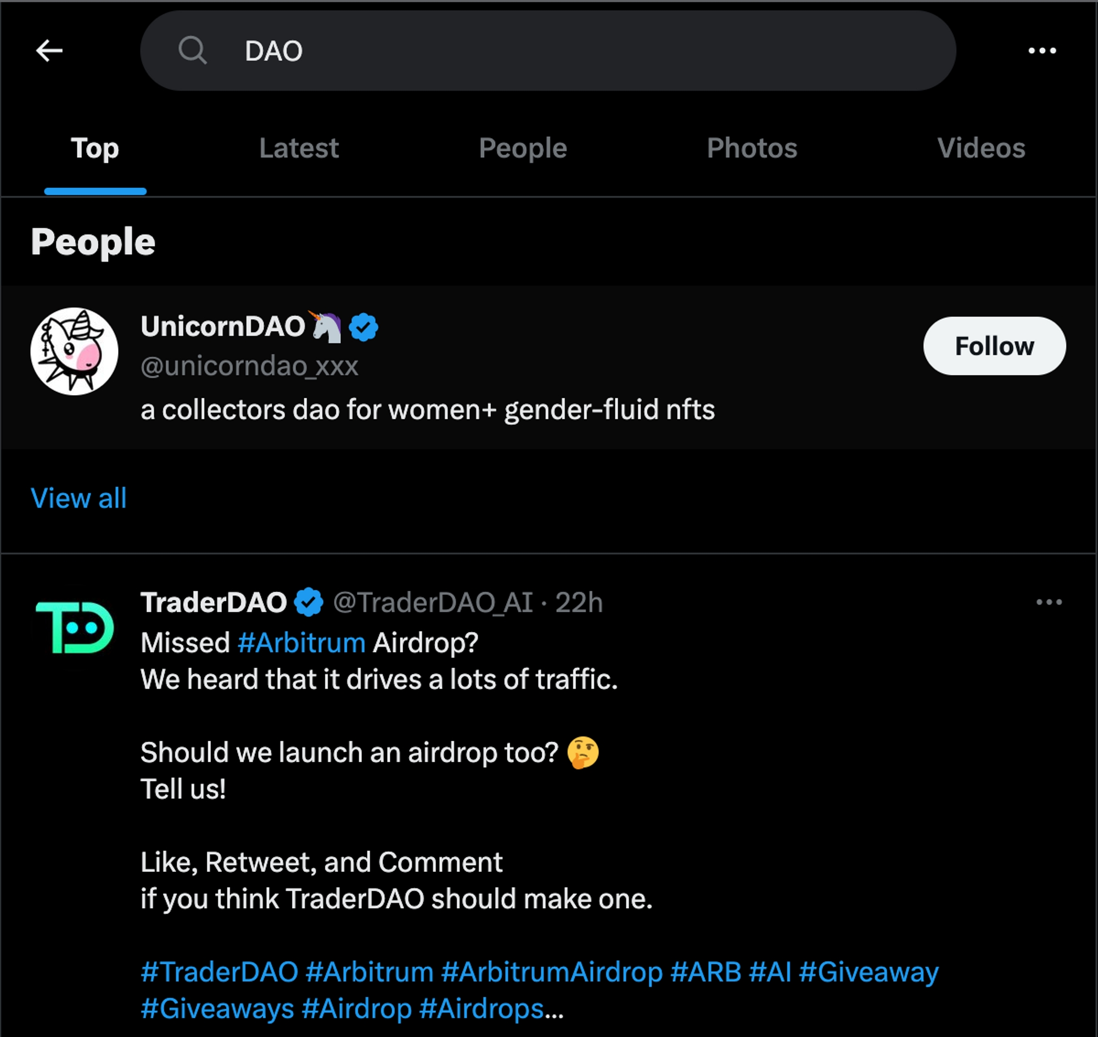Image resolution: width=1098 pixels, height=1037 pixels.
Task: Open the @TraderDAO_AI handle link
Action: point(433,602)
